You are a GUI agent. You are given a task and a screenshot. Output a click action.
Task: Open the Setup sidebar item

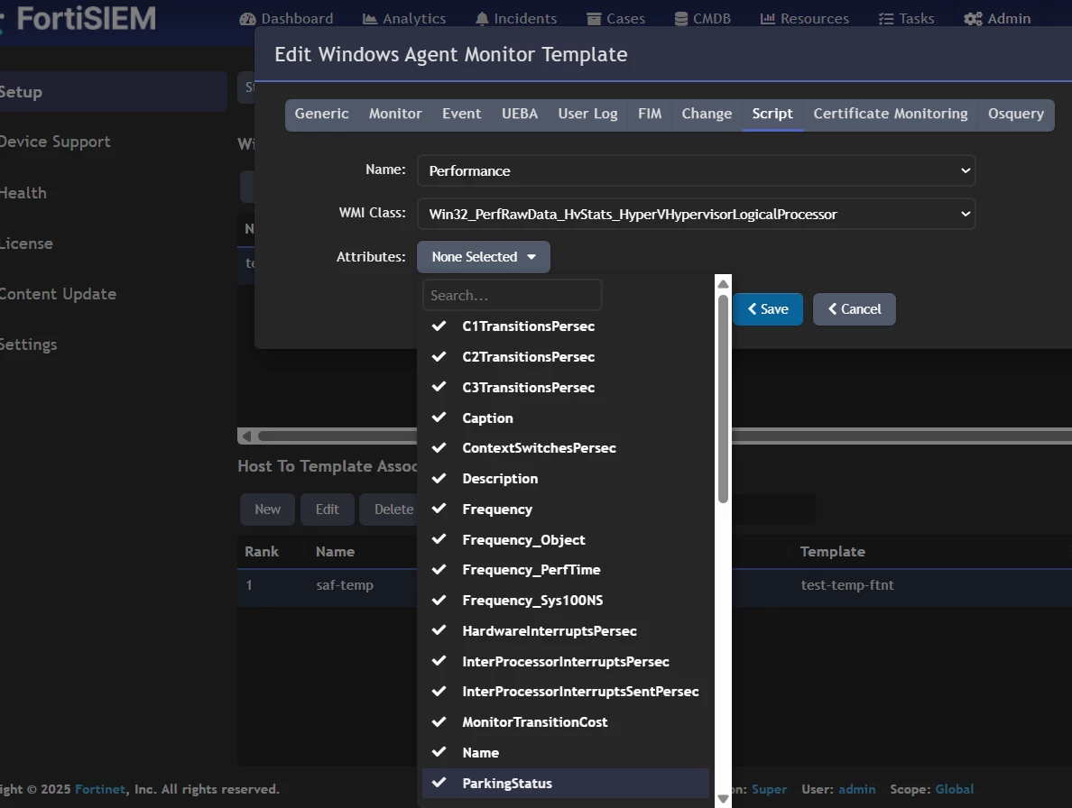tap(113, 91)
